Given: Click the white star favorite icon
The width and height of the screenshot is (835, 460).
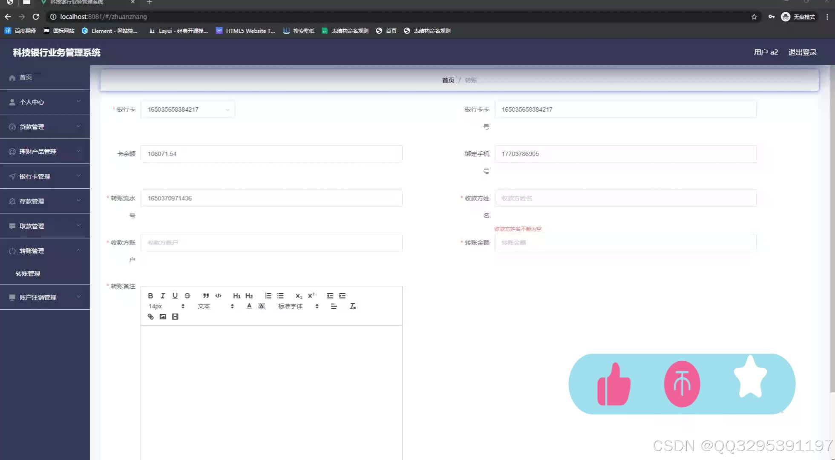Looking at the screenshot, I should (750, 377).
